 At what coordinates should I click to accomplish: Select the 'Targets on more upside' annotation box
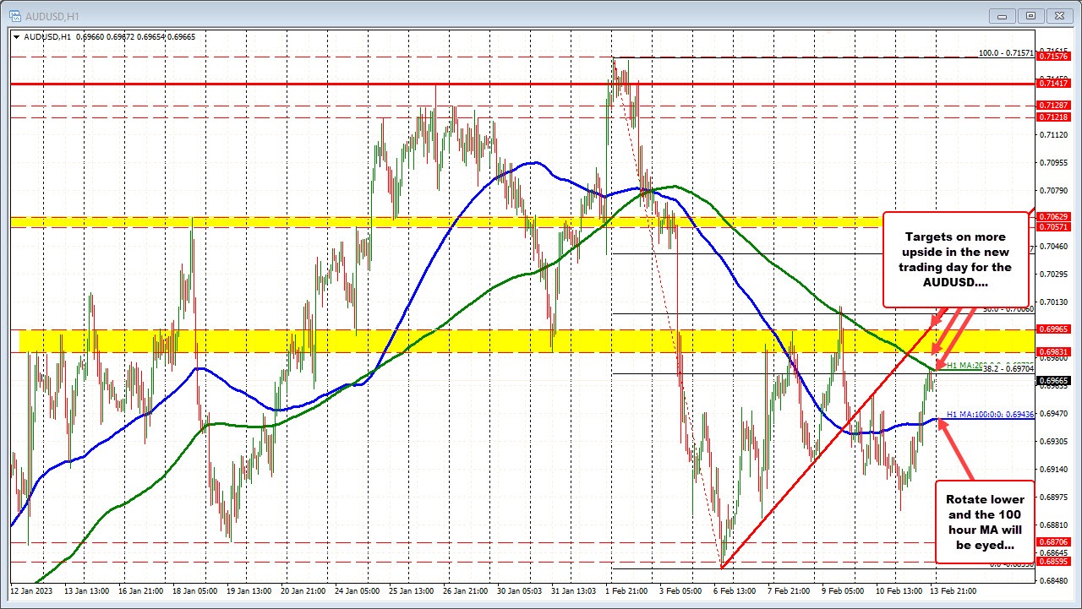(955, 259)
